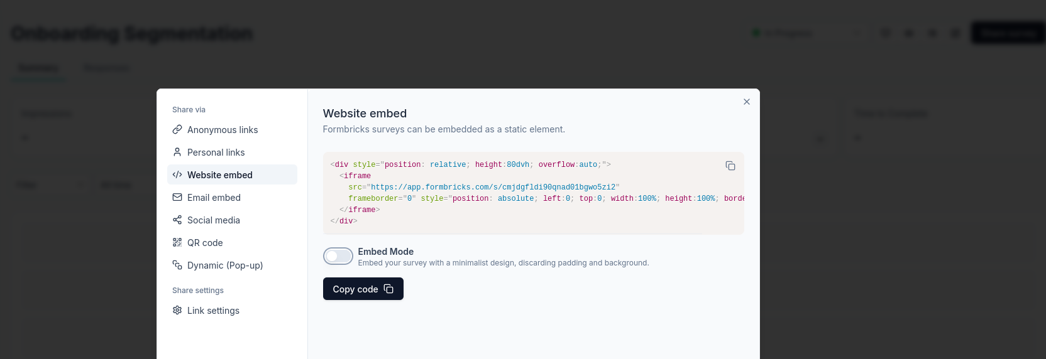Open Link settings
Viewport: 1046px width, 359px height.
tap(213, 311)
